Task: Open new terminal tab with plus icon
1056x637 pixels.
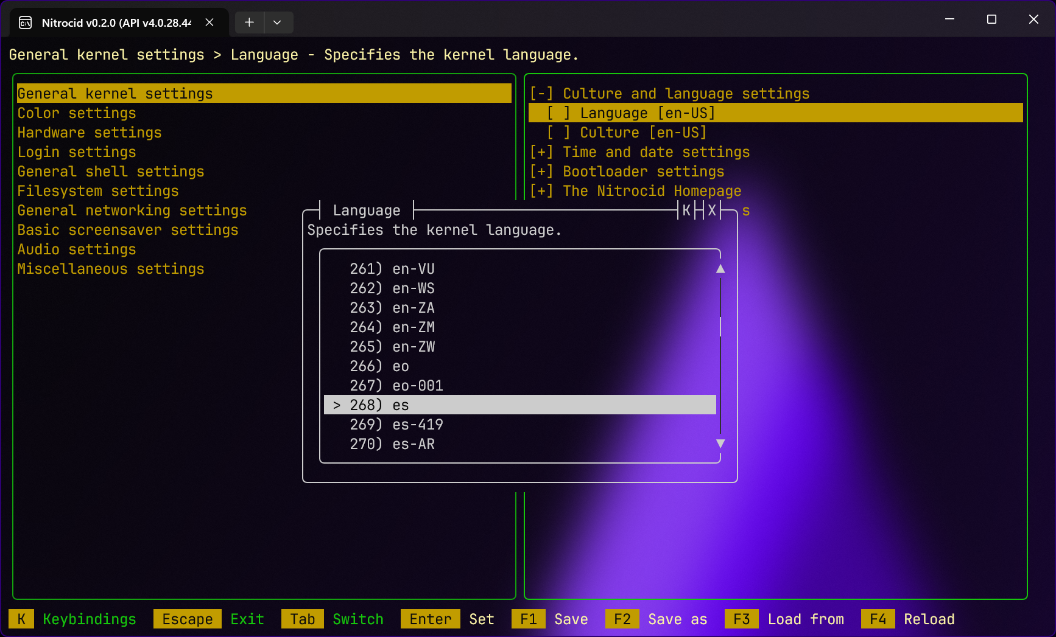Action: click(x=249, y=23)
